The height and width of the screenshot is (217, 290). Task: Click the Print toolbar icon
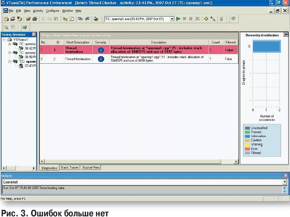35,19
